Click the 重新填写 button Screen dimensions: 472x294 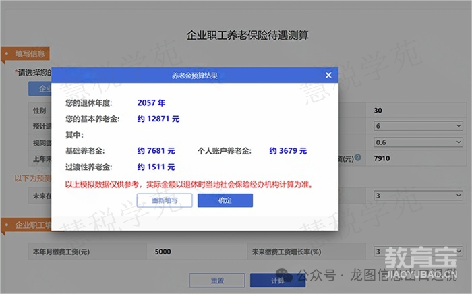coord(165,200)
